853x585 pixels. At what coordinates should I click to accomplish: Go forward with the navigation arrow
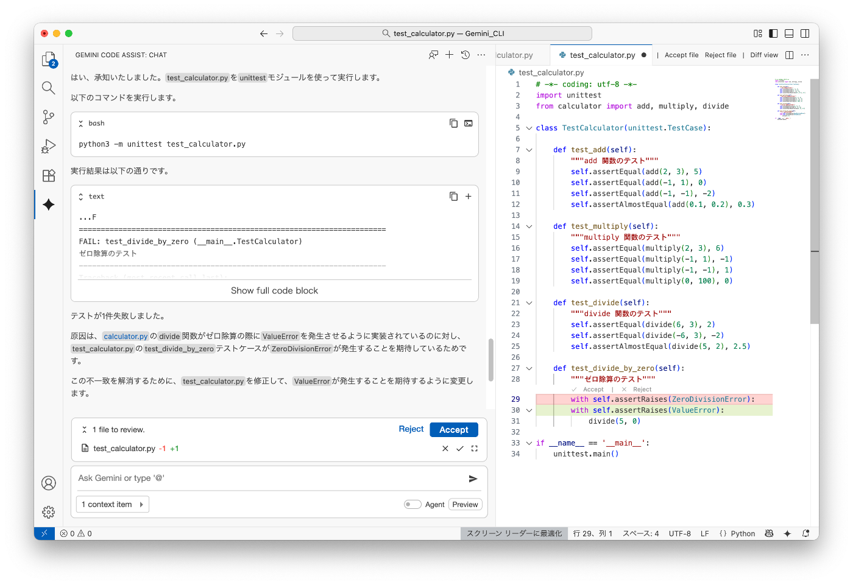tap(280, 33)
